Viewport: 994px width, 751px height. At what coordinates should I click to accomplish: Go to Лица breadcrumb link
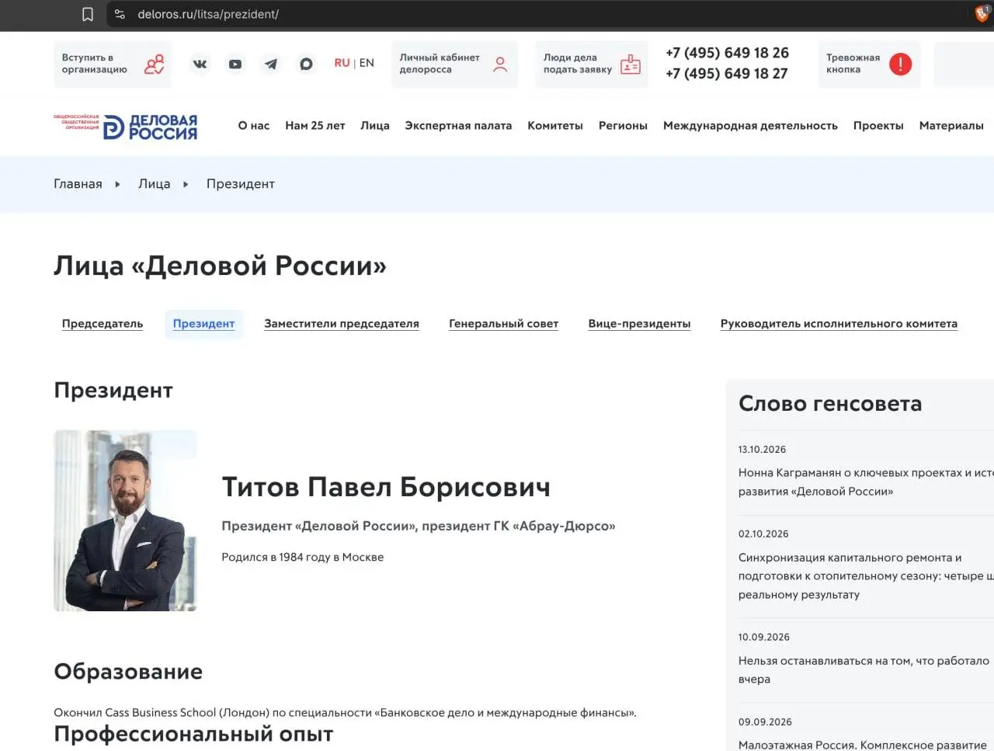pos(154,184)
